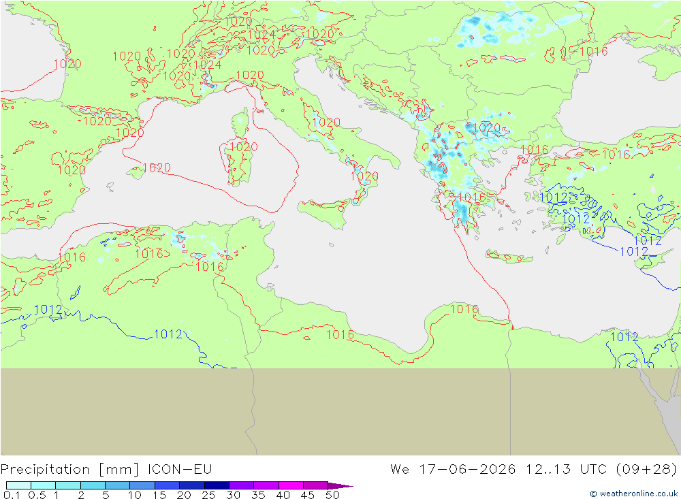Pick the 1–2 mm legend color box
Screen dimensions: 681x499
point(67,485)
